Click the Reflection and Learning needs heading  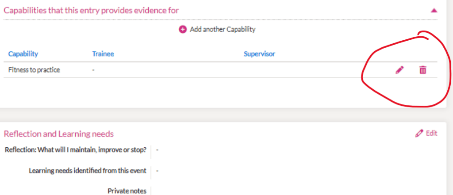click(58, 134)
